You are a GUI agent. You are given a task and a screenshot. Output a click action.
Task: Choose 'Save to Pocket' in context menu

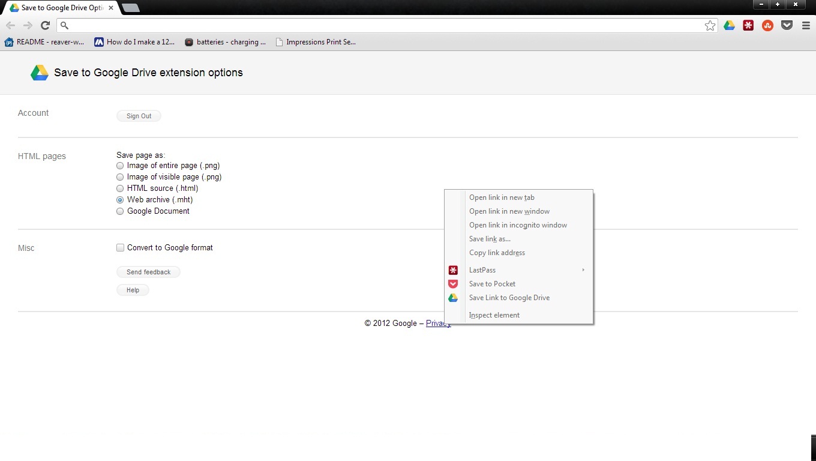click(x=518, y=284)
